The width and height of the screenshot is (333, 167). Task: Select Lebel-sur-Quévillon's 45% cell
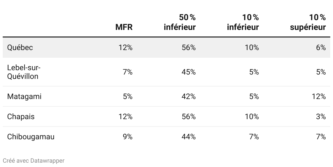tap(189, 72)
